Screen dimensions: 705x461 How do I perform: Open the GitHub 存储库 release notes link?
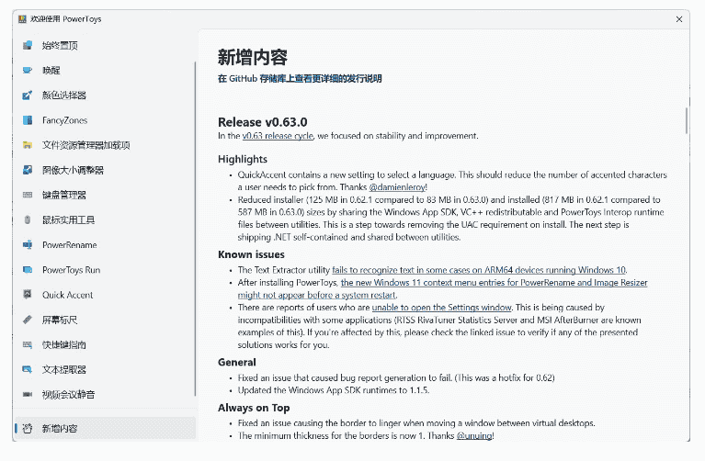[x=300, y=79]
